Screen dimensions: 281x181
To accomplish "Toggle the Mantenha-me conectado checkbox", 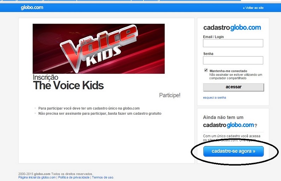I will click(206, 70).
